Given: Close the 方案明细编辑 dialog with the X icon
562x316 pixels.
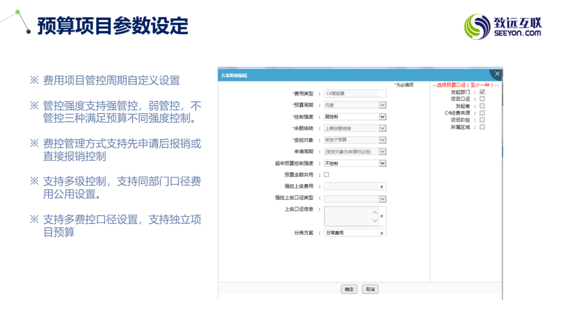Looking at the screenshot, I should tap(497, 74).
